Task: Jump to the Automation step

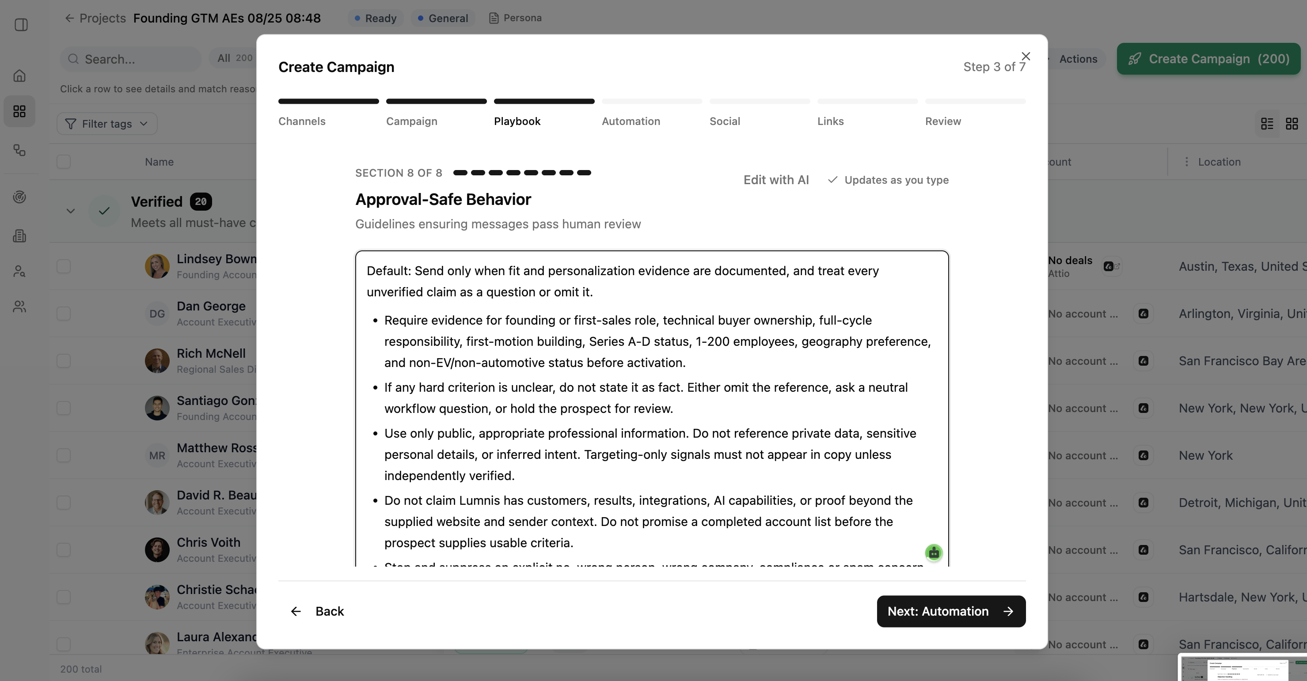Action: click(x=631, y=121)
